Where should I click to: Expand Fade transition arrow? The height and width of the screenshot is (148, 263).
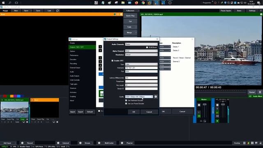point(136,27)
